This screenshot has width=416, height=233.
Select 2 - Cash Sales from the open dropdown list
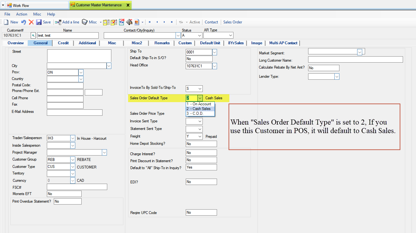199,108
